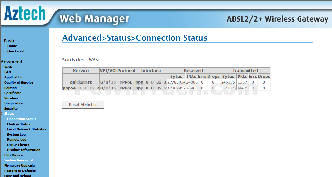Click the Service column header
Viewport: 332px width, 177px height.
(x=81, y=70)
